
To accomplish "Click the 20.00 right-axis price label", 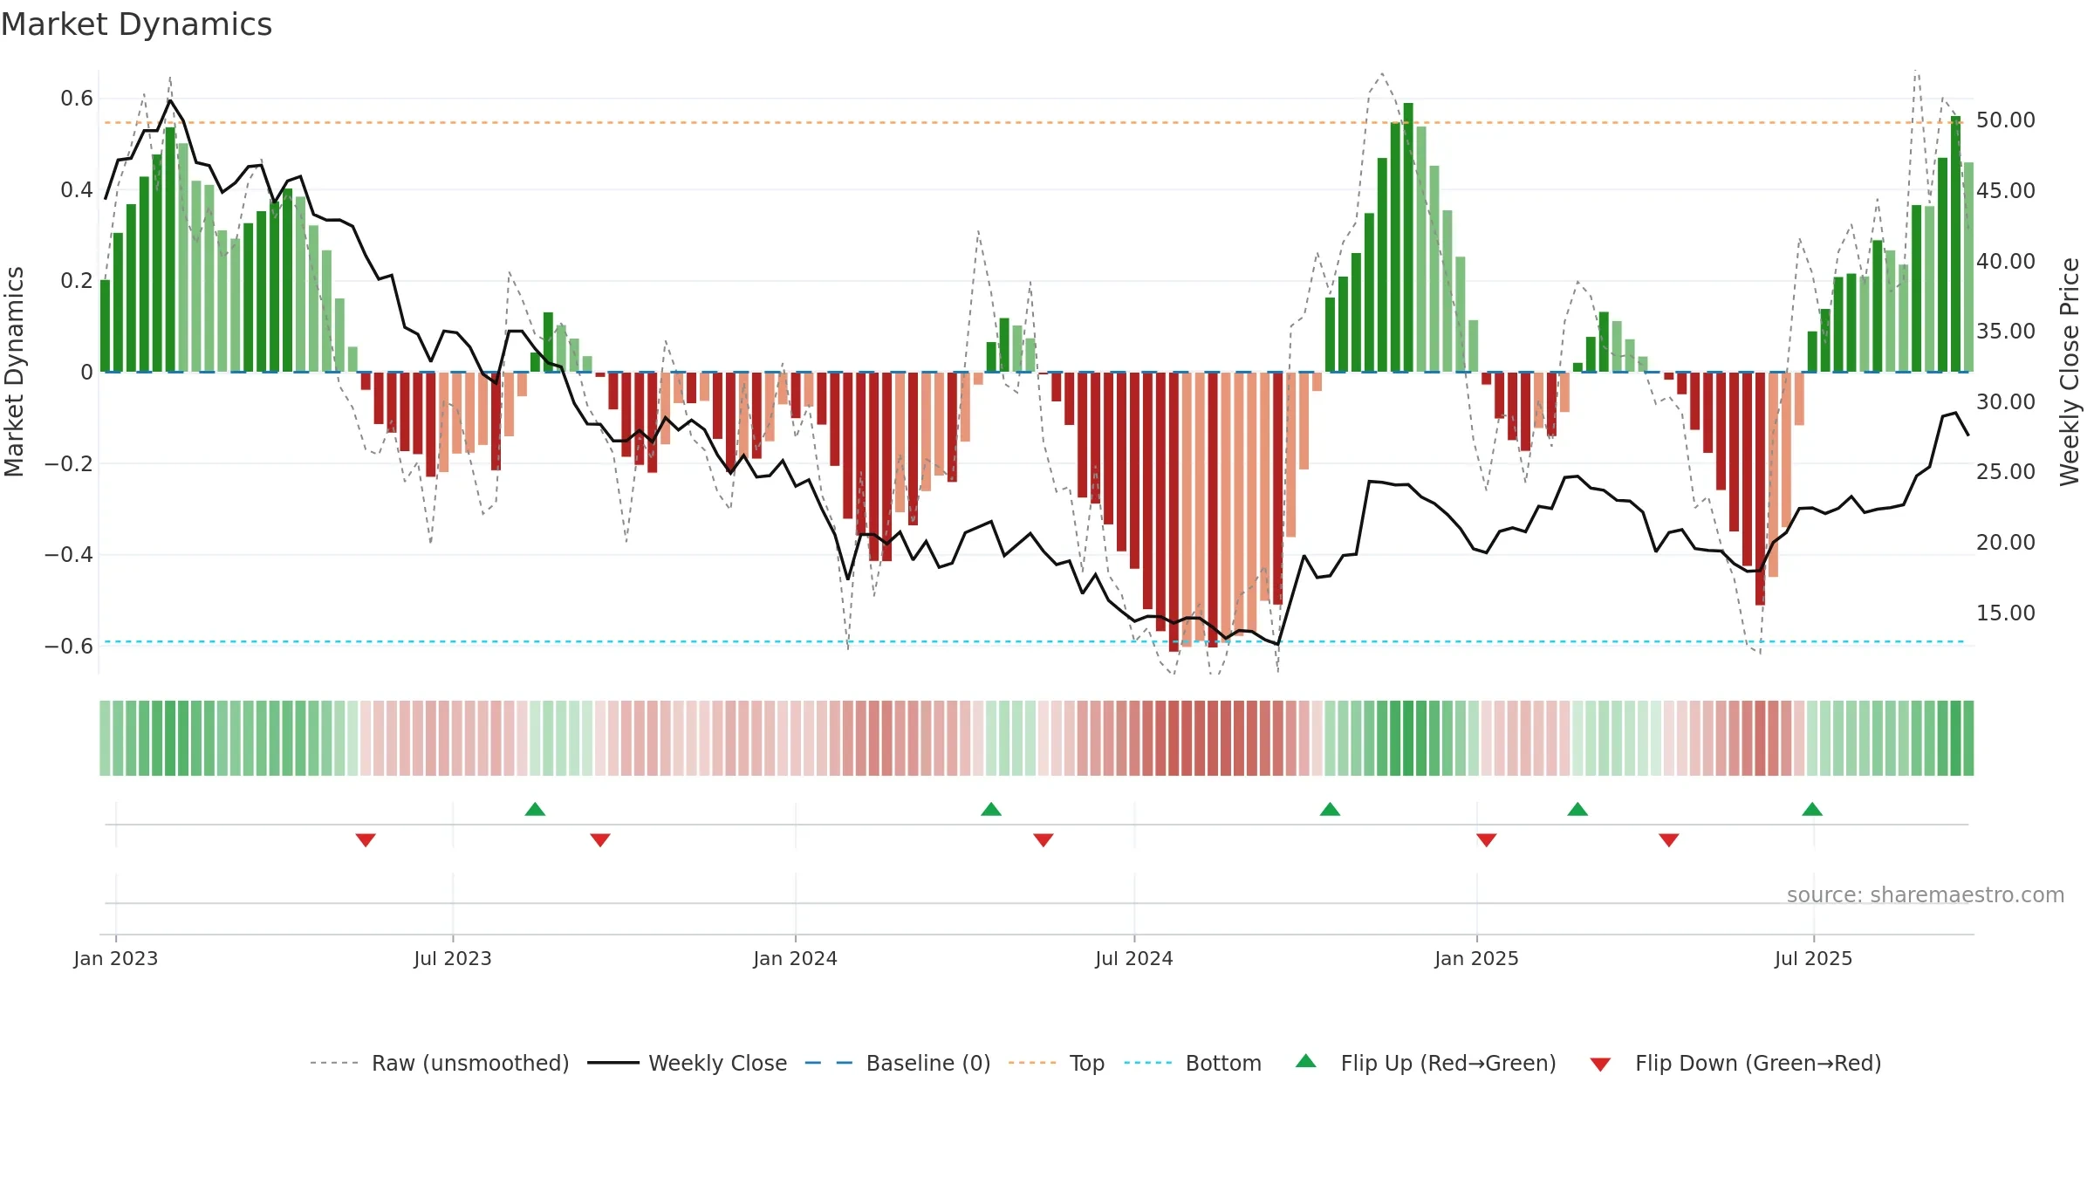I will (2006, 542).
